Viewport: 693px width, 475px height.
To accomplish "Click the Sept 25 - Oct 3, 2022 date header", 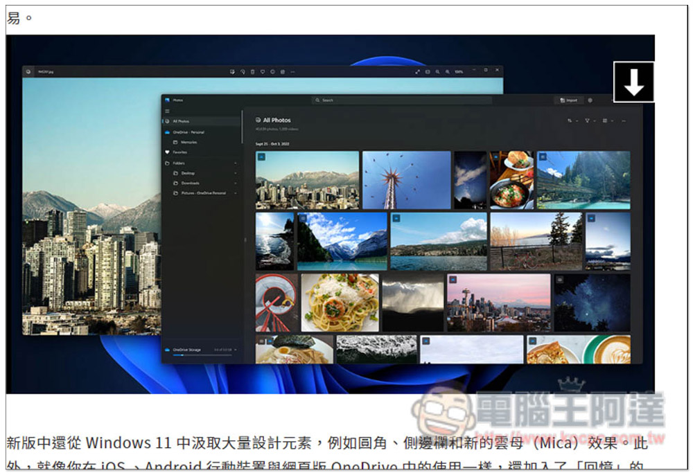I will click(x=272, y=144).
